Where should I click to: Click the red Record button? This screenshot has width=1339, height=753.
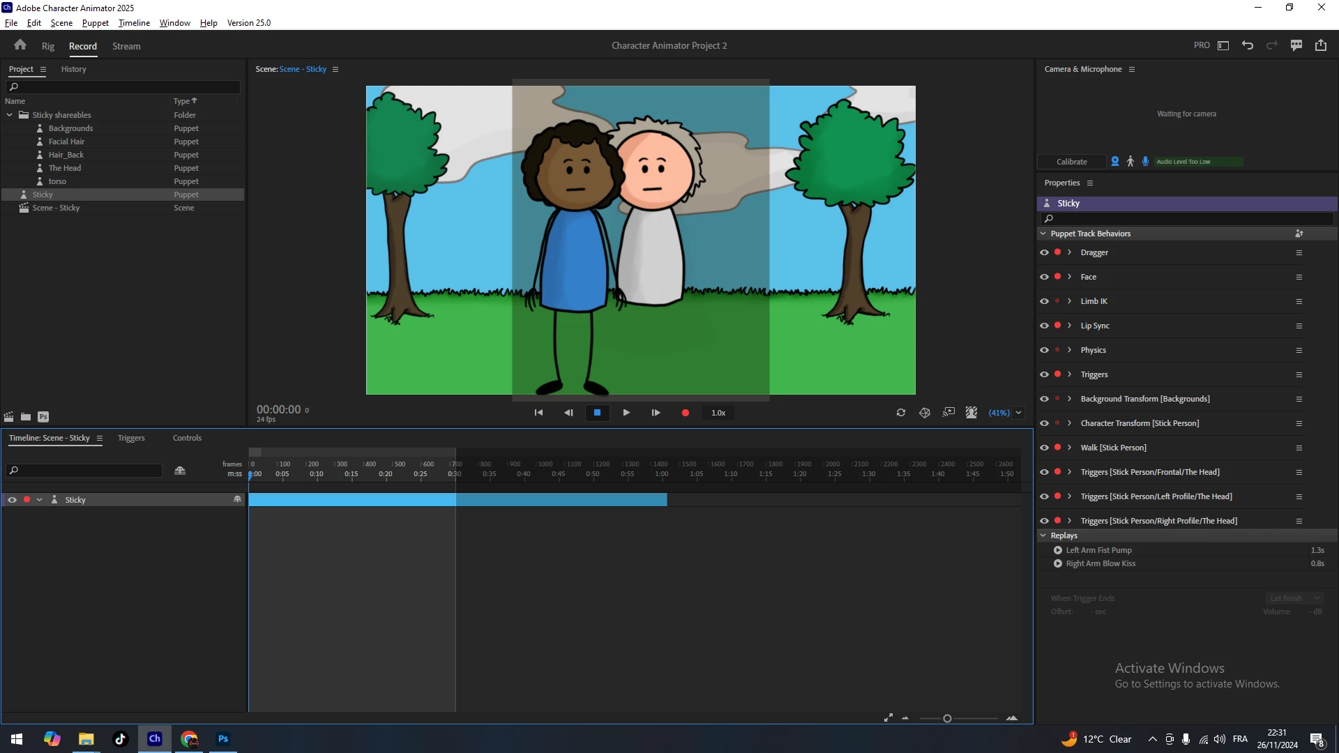[x=685, y=413]
